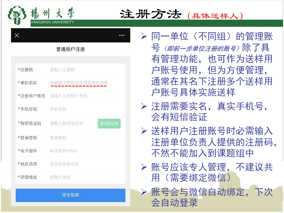Image resolution: width=284 pixels, height=213 pixels.
Task: Click the 详细地址 address field
Action: click(x=83, y=177)
